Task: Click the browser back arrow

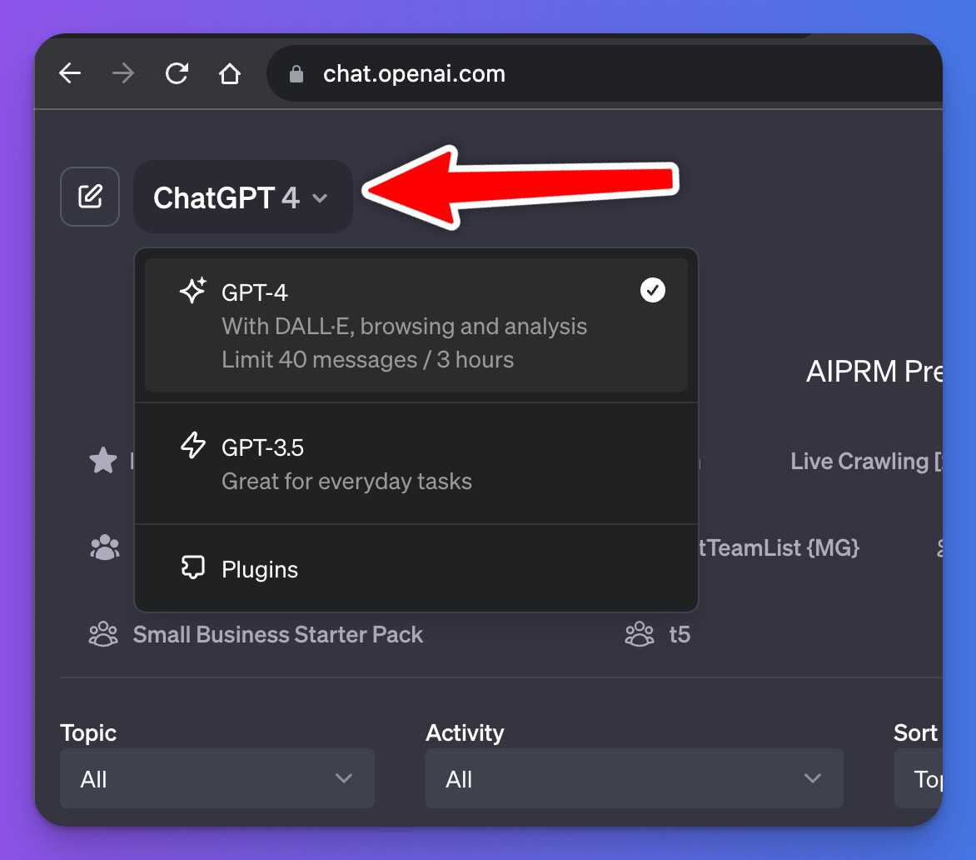Action: [70, 74]
